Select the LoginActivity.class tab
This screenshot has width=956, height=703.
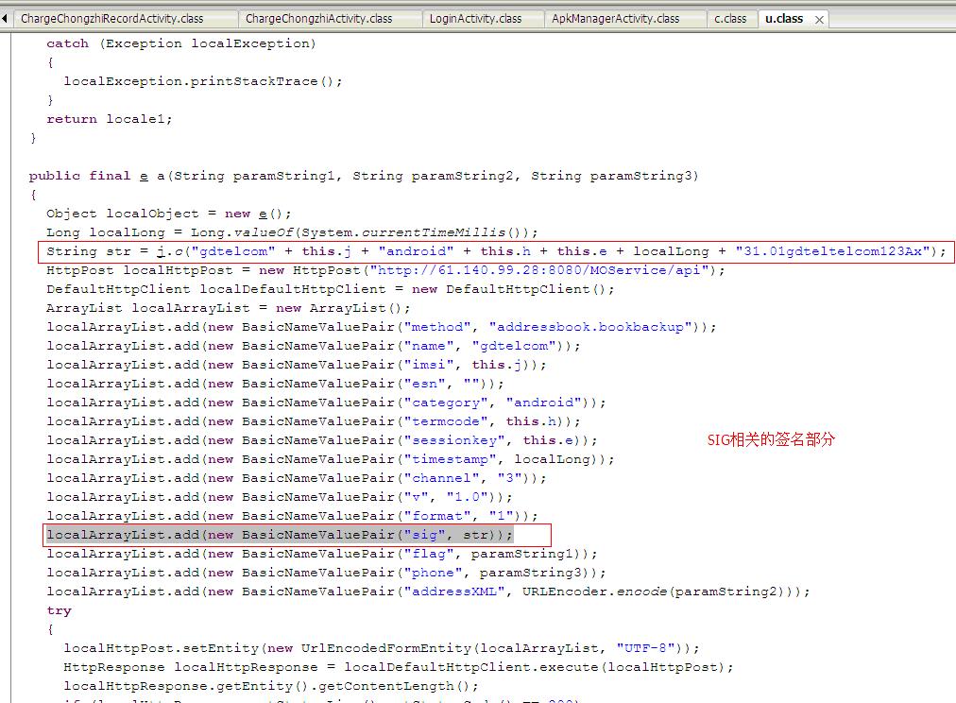(475, 19)
